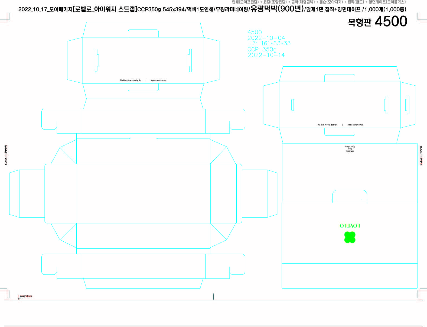The width and height of the screenshot is (427, 327).
Task: Click the 인쇄(모아프린팅) process step text
Action: pos(245,2)
